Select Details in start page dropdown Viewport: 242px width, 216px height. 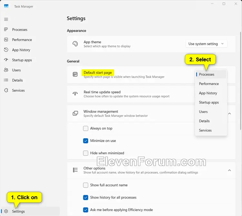(x=211, y=121)
